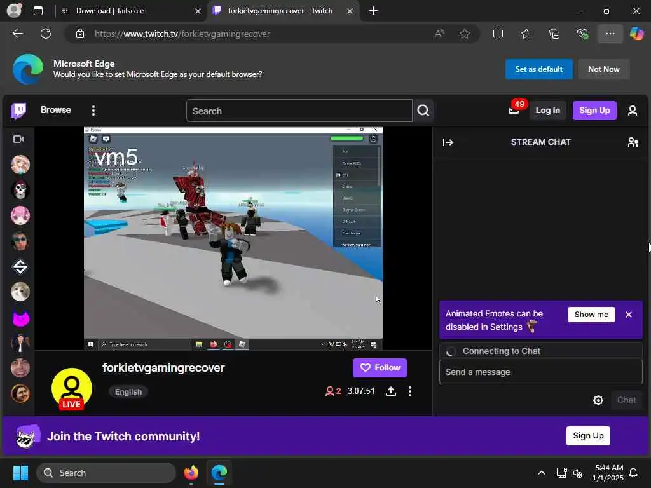
Task: Add this page to favorites star
Action: coord(465,34)
